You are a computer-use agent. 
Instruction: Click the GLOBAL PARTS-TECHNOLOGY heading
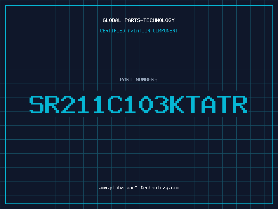click(139, 20)
